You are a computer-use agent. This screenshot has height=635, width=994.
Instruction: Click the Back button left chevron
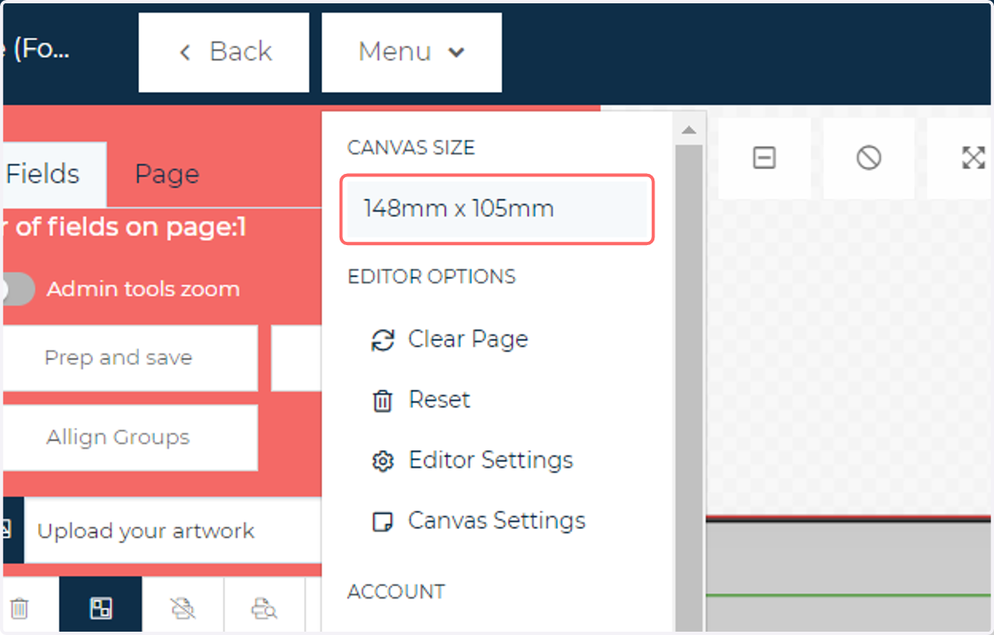[185, 52]
